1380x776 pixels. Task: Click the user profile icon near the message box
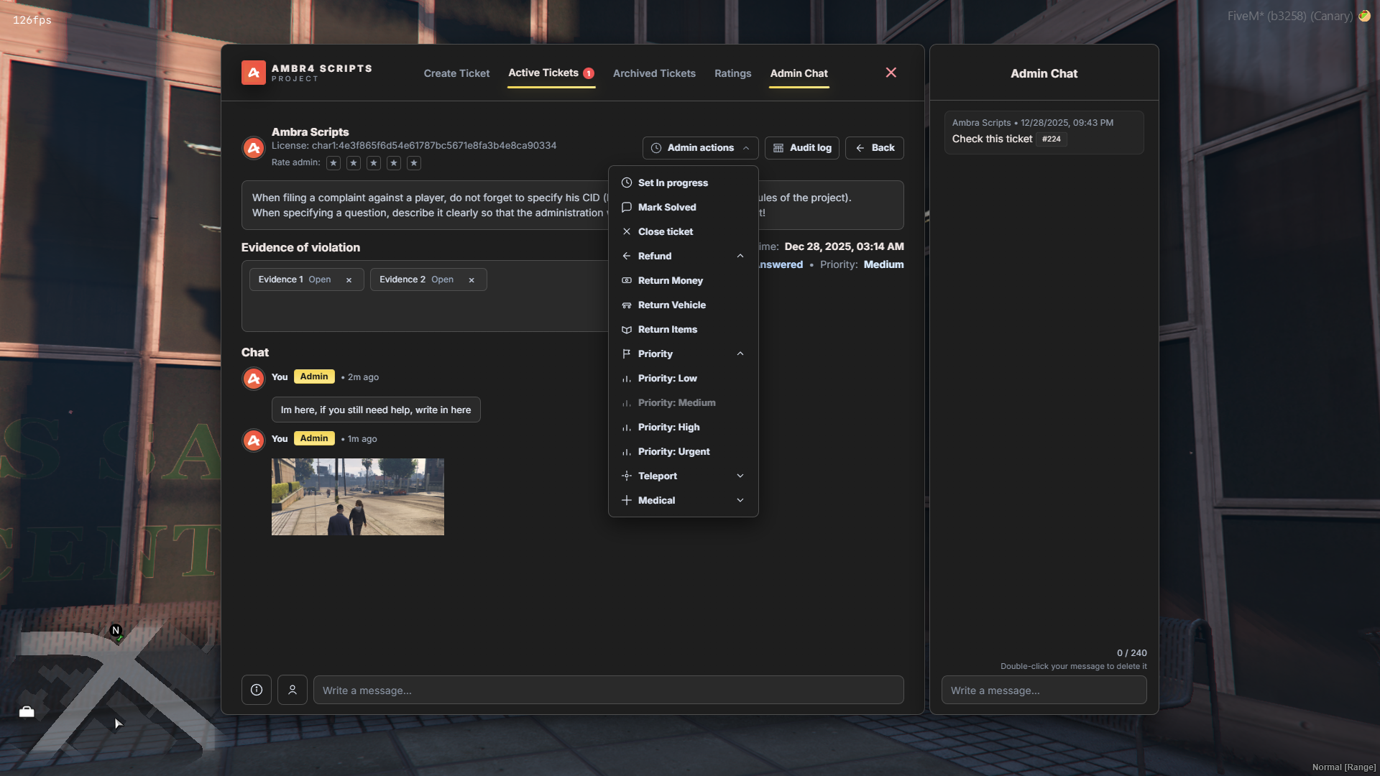(293, 690)
